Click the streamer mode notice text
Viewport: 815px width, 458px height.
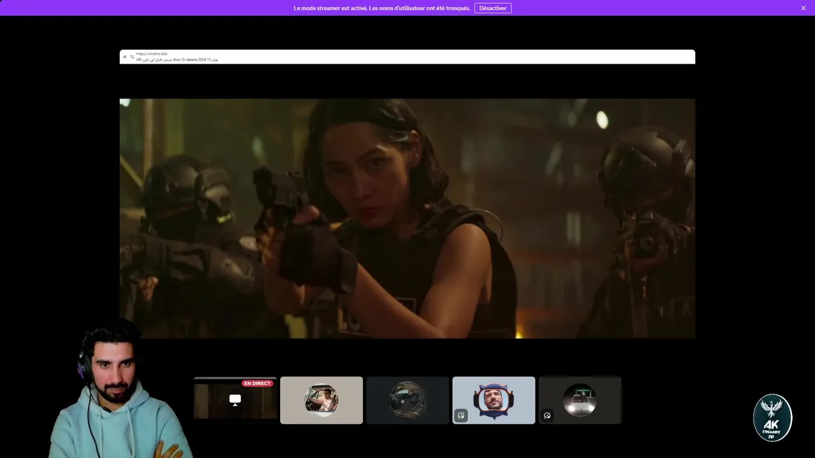click(382, 8)
